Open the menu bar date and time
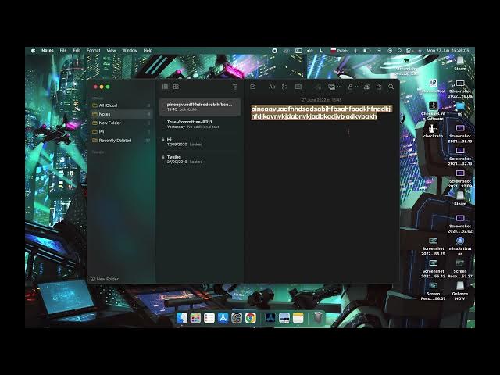500x375 pixels. click(x=448, y=50)
